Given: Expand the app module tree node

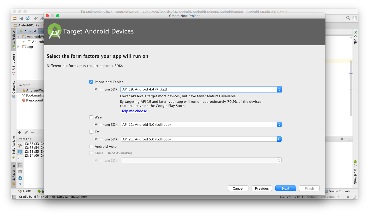Looking at the screenshot, I should pyautogui.click(x=19, y=47).
